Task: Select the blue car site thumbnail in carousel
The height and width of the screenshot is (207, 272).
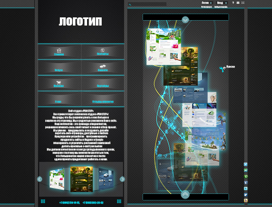Action: pos(106,179)
